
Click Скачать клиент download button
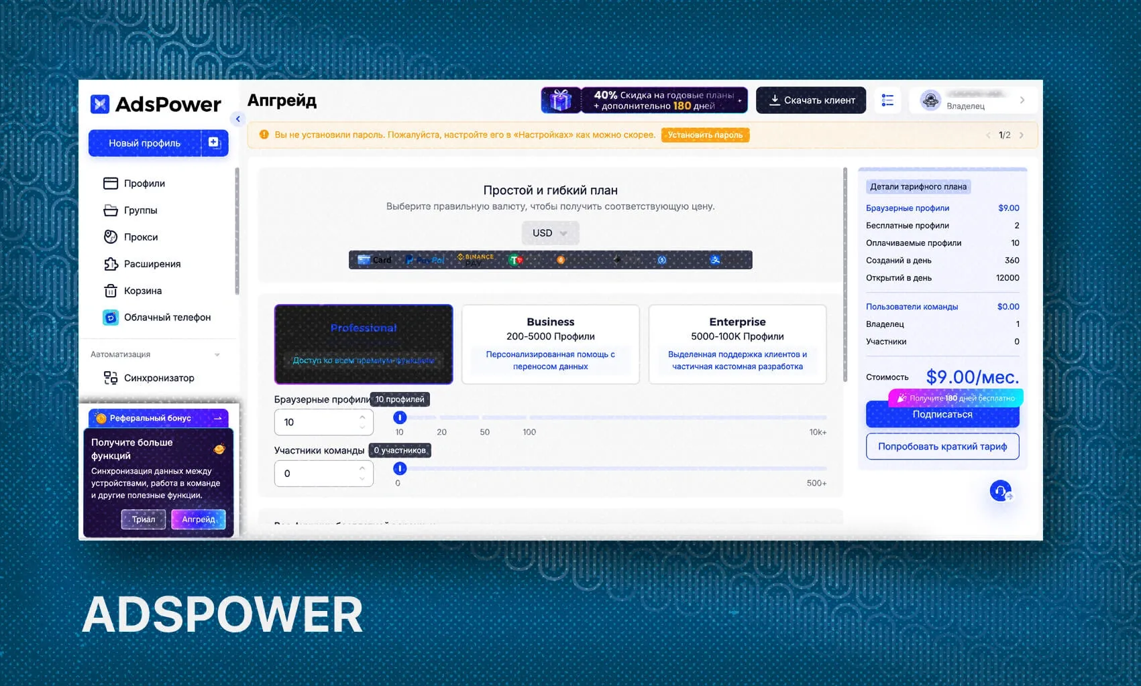811,100
